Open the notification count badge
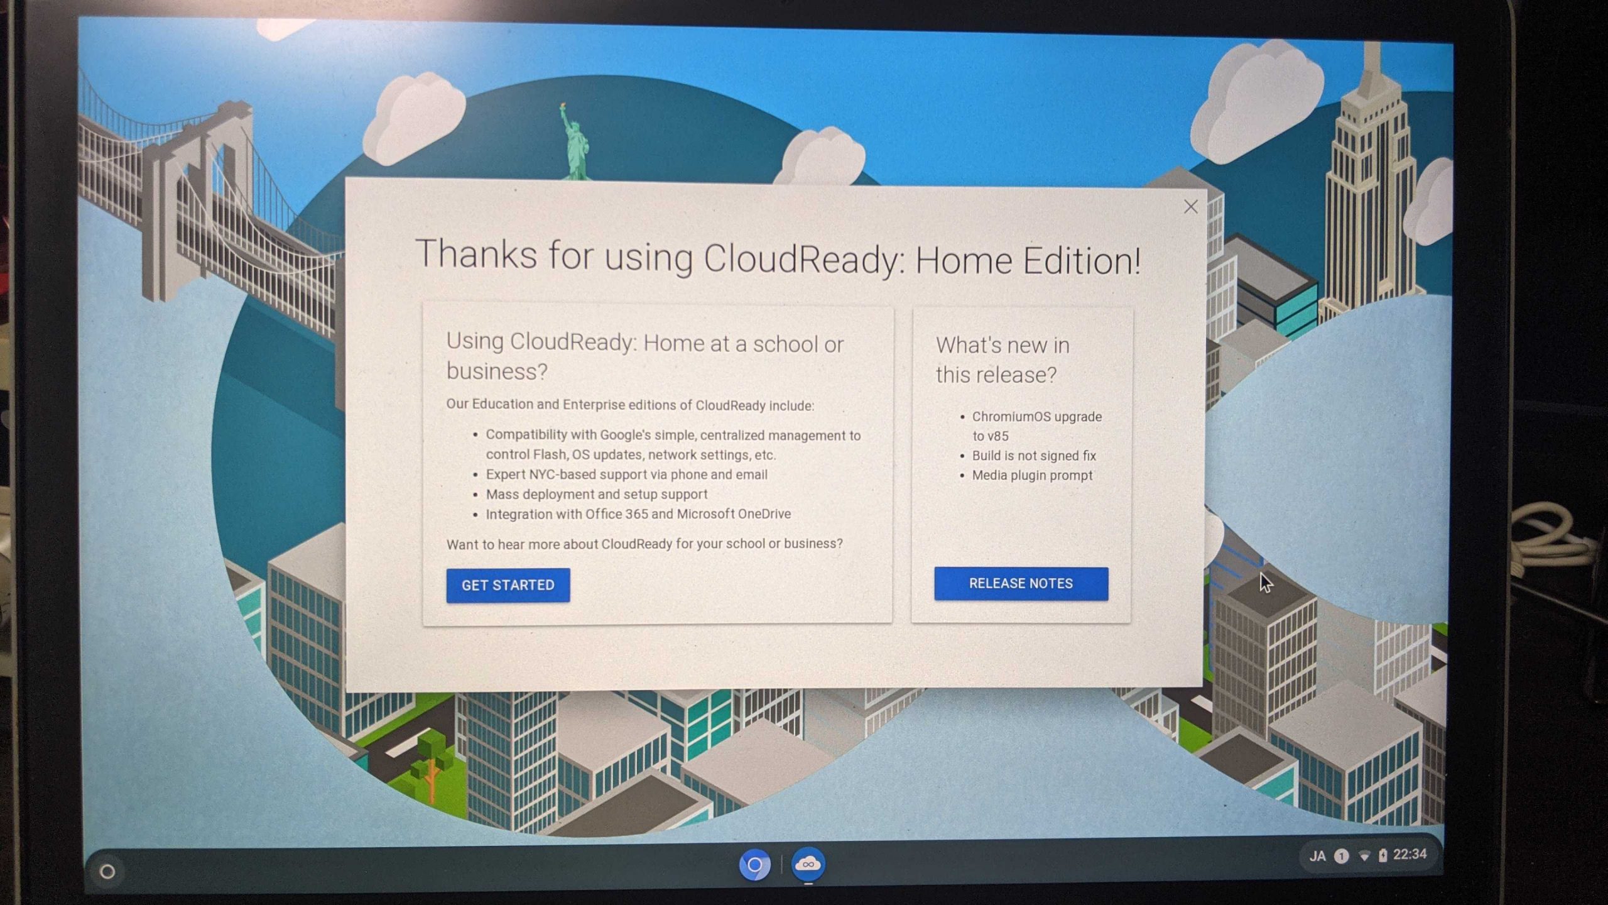Viewport: 1608px width, 905px height. (1341, 856)
